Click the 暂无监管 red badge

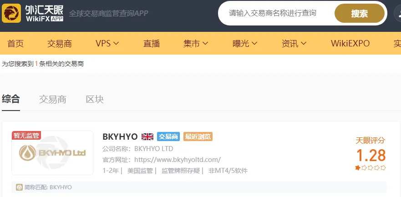pyautogui.click(x=26, y=136)
